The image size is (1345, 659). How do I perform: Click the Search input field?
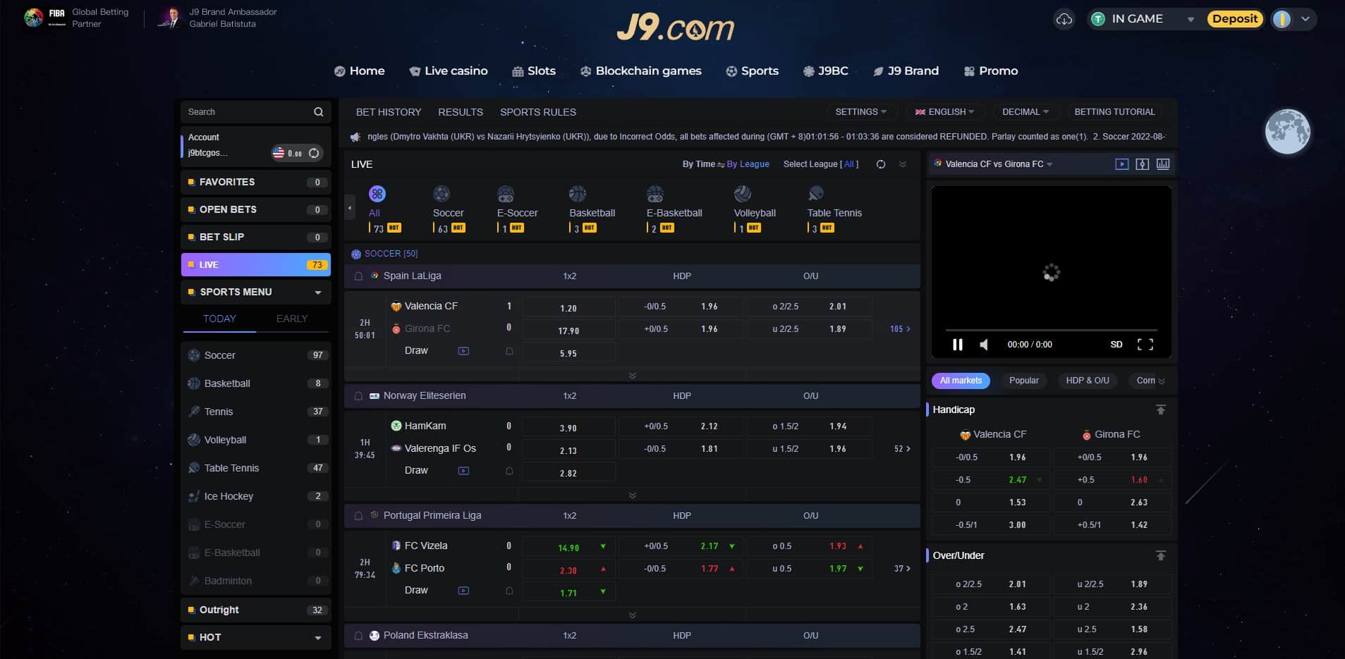[x=247, y=112]
